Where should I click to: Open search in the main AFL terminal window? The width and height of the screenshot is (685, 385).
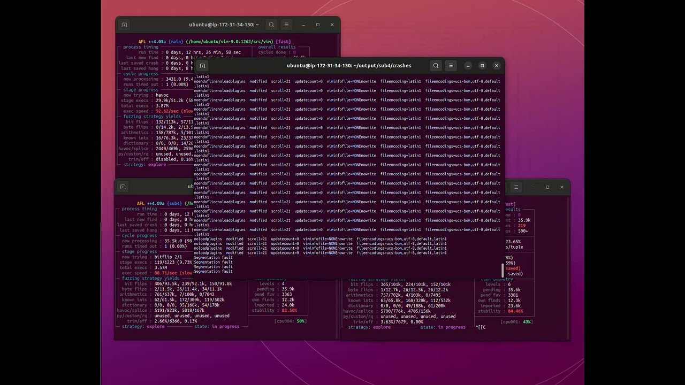pos(271,25)
